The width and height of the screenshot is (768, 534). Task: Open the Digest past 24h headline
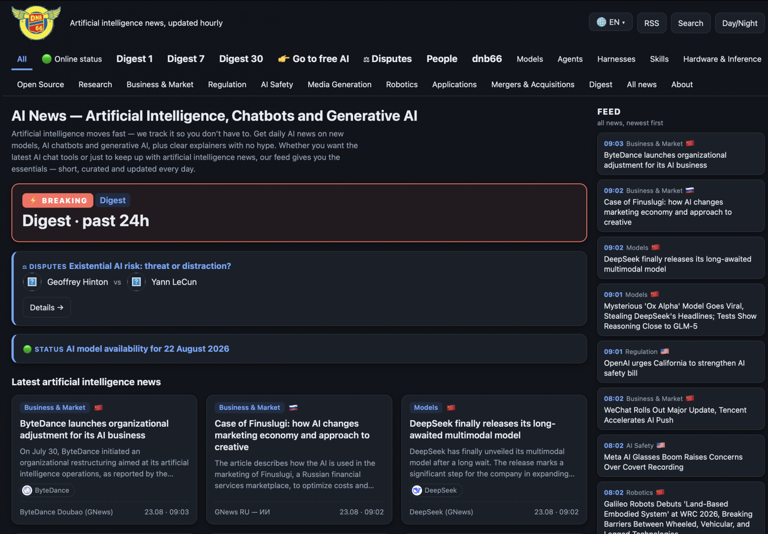(x=86, y=221)
